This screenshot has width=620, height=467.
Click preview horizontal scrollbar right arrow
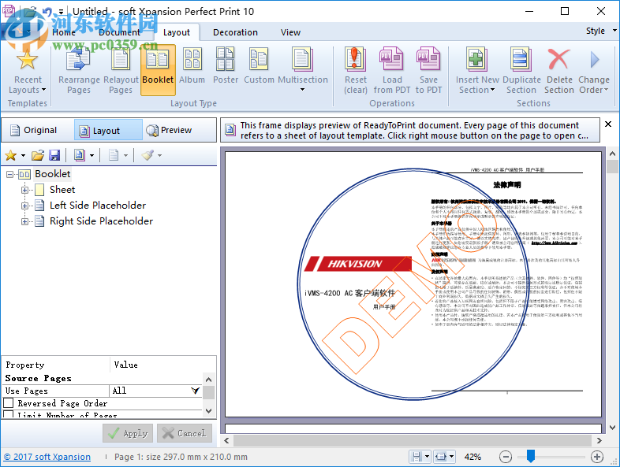pos(599,440)
